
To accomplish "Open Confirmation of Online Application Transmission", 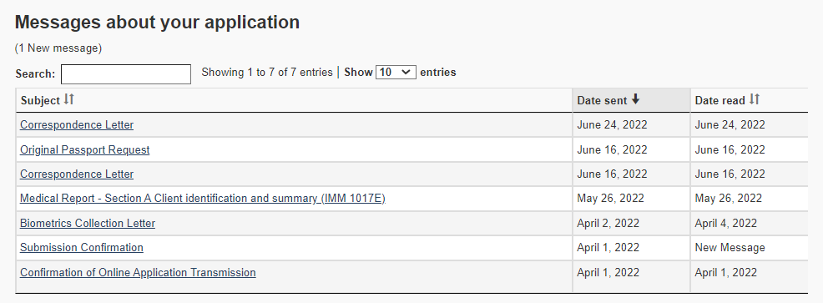I will point(138,273).
